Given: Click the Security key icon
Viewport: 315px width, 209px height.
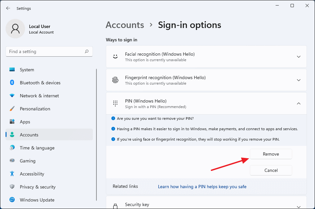Looking at the screenshot, I should [x=115, y=205].
